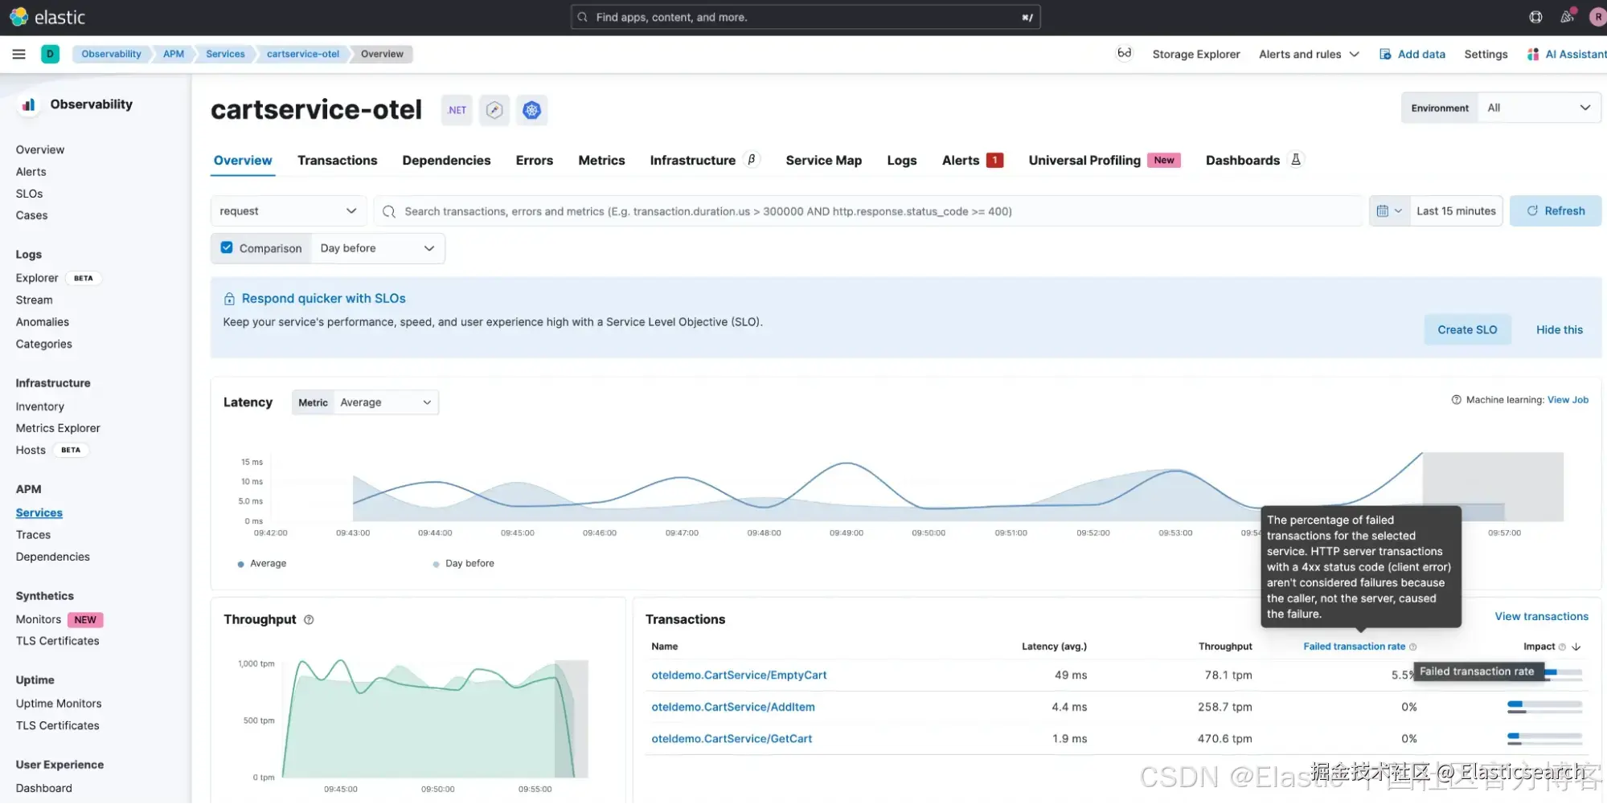
Task: Open the help icon in top bar
Action: click(1535, 17)
